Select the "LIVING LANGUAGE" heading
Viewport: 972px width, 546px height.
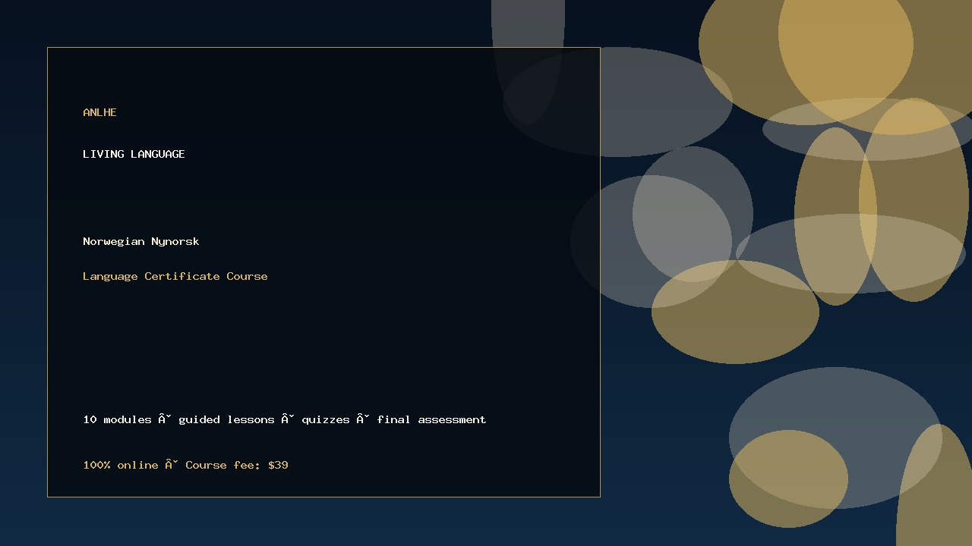coord(134,154)
